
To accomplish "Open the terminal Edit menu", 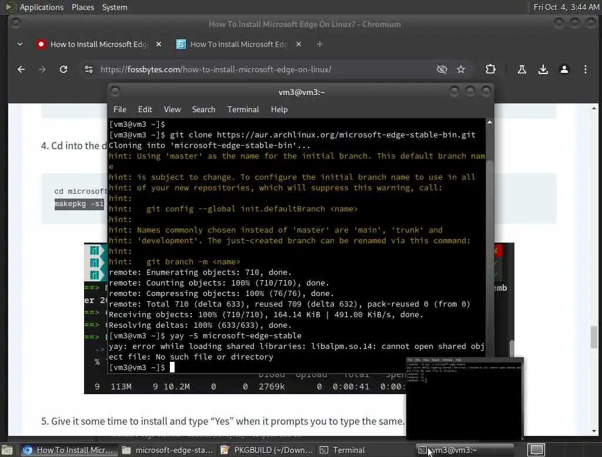I will pyautogui.click(x=145, y=110).
